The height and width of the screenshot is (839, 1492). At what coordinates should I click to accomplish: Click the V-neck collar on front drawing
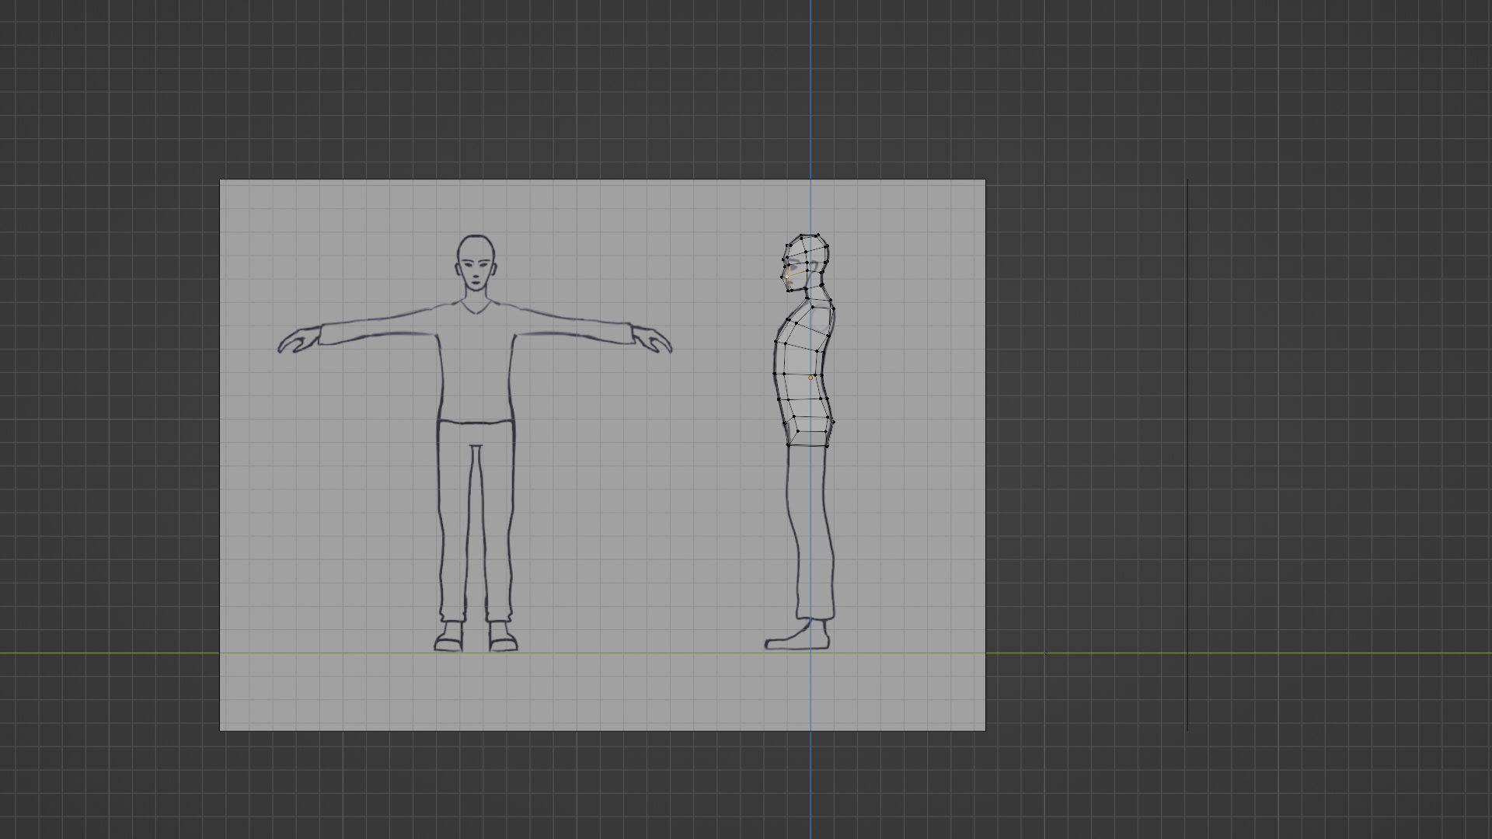475,310
